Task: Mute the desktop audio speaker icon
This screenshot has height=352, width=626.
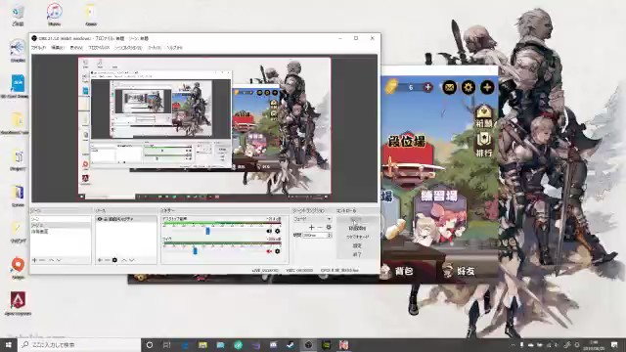Action: coord(269,231)
